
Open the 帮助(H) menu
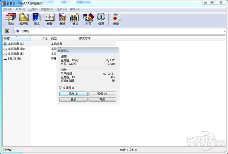75,9
